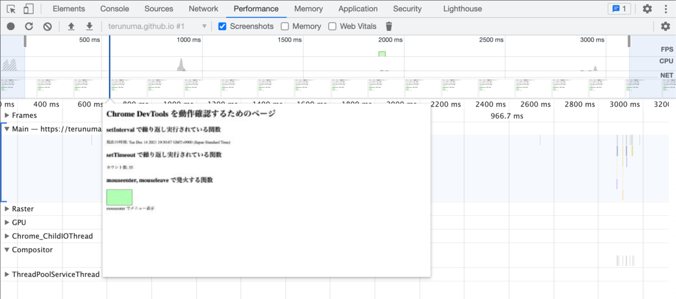This screenshot has height=299, width=676.
Task: Click the left overview selection handle
Action: (25, 41)
